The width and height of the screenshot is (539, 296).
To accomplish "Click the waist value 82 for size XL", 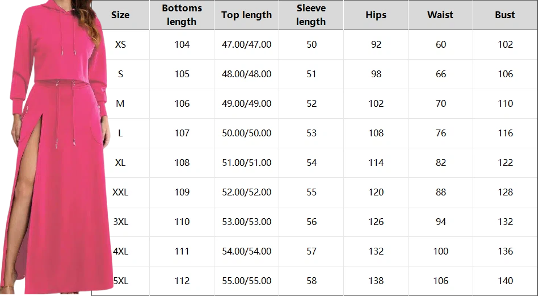I will (441, 162).
